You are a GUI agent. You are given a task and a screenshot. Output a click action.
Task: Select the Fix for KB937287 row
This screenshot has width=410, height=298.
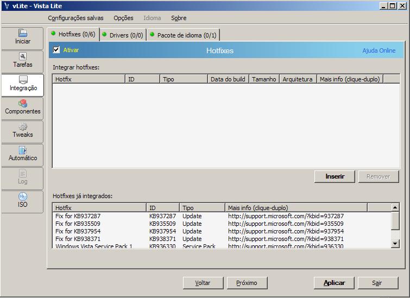click(222, 216)
